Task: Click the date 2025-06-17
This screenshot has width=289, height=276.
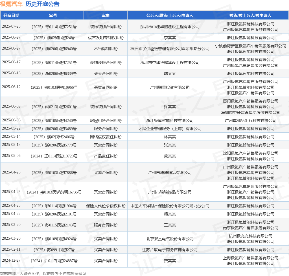Action: coord(11,62)
